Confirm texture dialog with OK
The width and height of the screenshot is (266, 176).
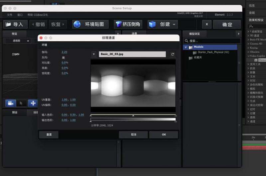[164, 135]
